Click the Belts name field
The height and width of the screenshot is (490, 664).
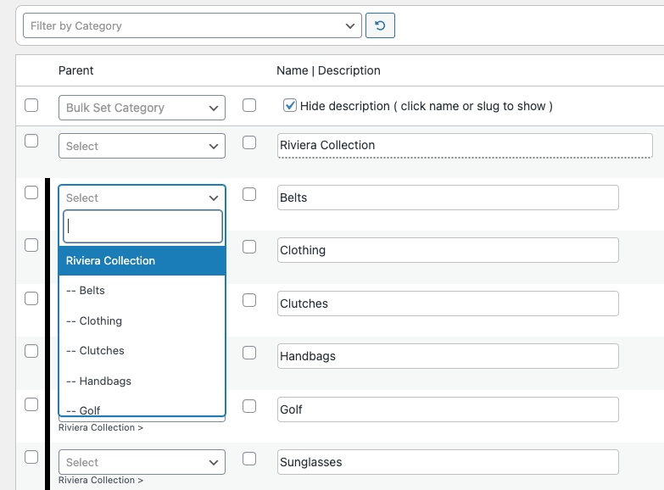pos(448,198)
